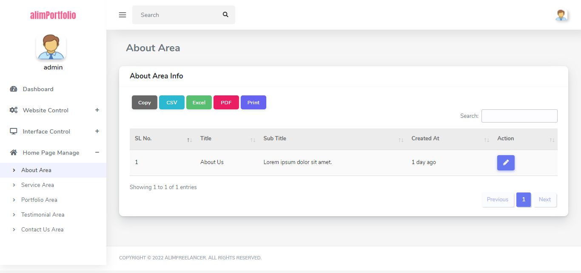Screen dimensions: 581x273
Task: Expand Website Control with plus sign
Action: (97, 110)
